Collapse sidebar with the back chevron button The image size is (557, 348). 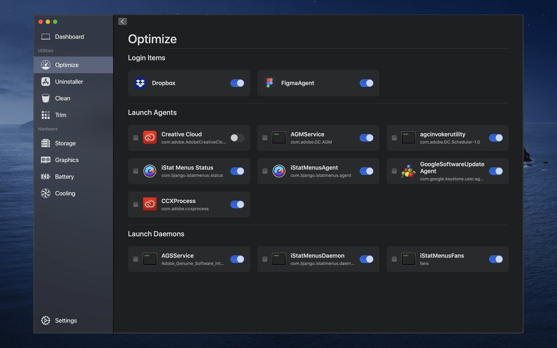click(x=123, y=21)
